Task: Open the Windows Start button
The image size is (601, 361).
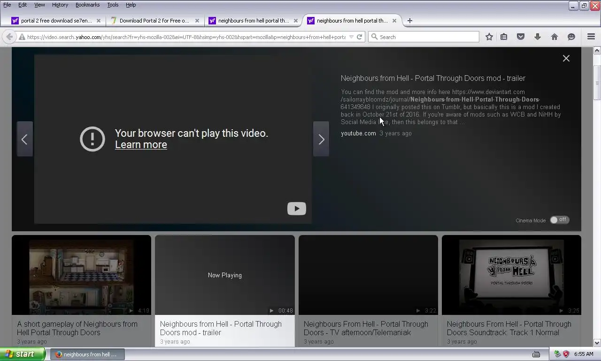Action: pyautogui.click(x=23, y=354)
